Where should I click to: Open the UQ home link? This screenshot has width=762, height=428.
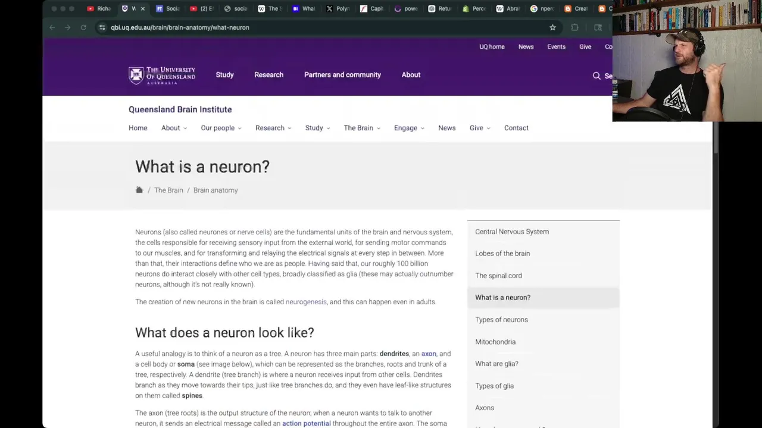coord(492,47)
